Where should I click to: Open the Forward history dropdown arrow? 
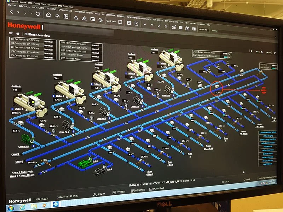coord(31,13)
